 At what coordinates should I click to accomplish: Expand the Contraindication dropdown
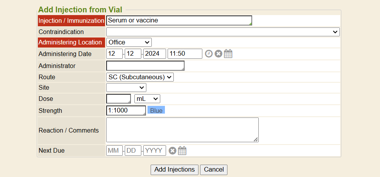click(x=223, y=32)
